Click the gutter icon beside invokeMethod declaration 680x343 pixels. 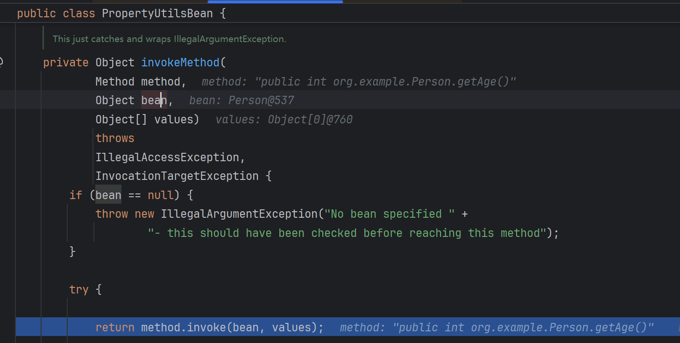coord(1,62)
